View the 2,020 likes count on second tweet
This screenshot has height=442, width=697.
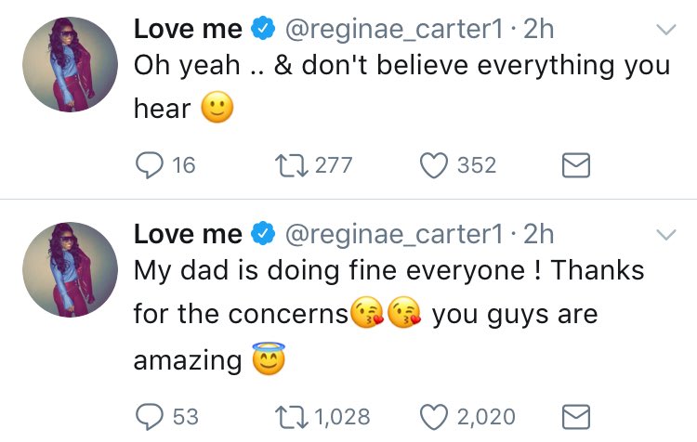[483, 416]
